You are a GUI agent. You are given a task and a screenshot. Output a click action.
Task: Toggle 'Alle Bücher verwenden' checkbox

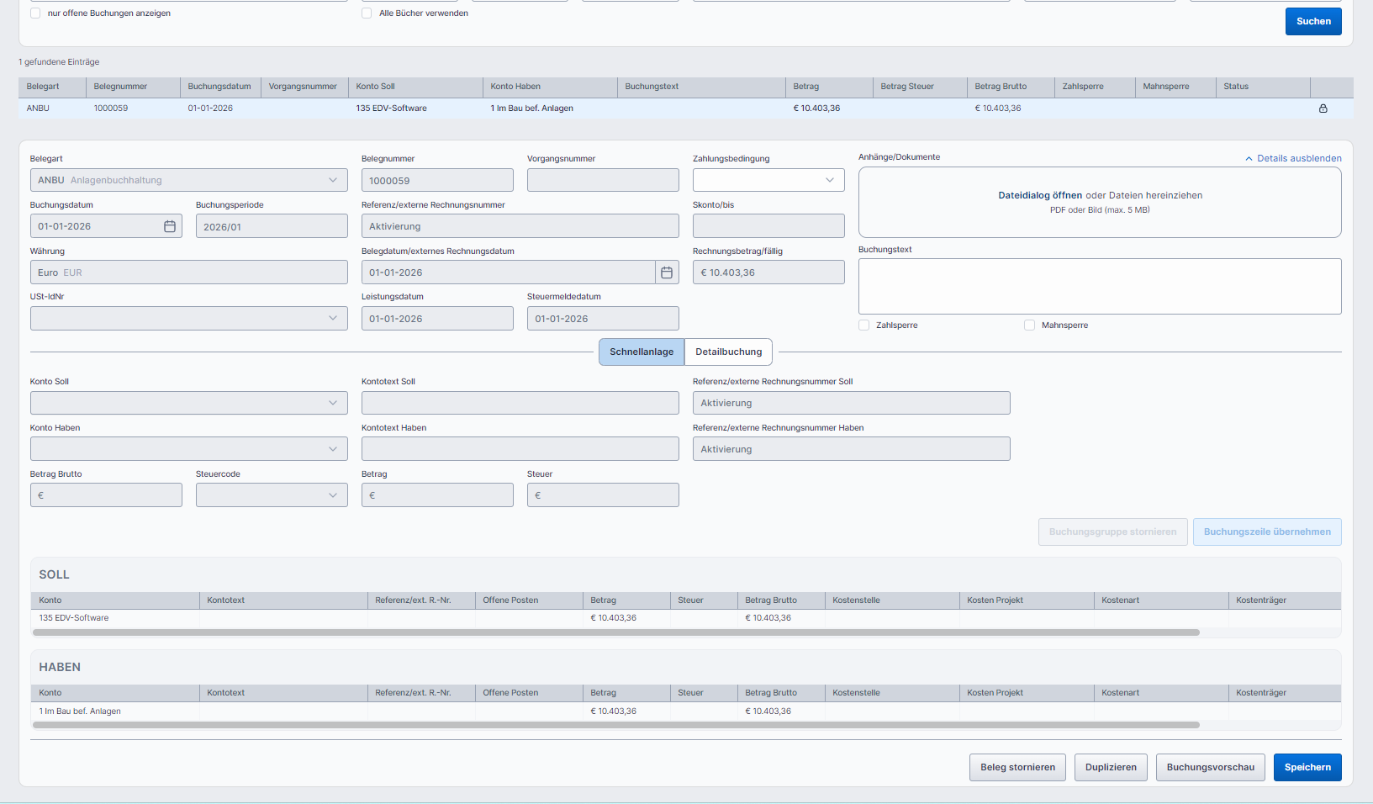[367, 13]
